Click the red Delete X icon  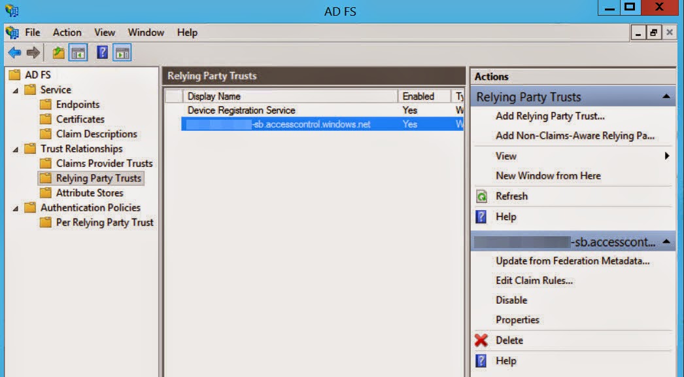tap(481, 340)
